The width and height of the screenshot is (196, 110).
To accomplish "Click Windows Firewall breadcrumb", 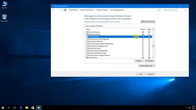I will pos(102,10).
